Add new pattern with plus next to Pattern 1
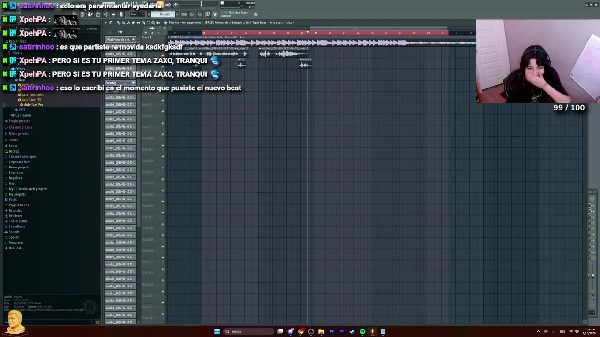Image resolution: width=600 pixels, height=337 pixels. click(x=177, y=15)
